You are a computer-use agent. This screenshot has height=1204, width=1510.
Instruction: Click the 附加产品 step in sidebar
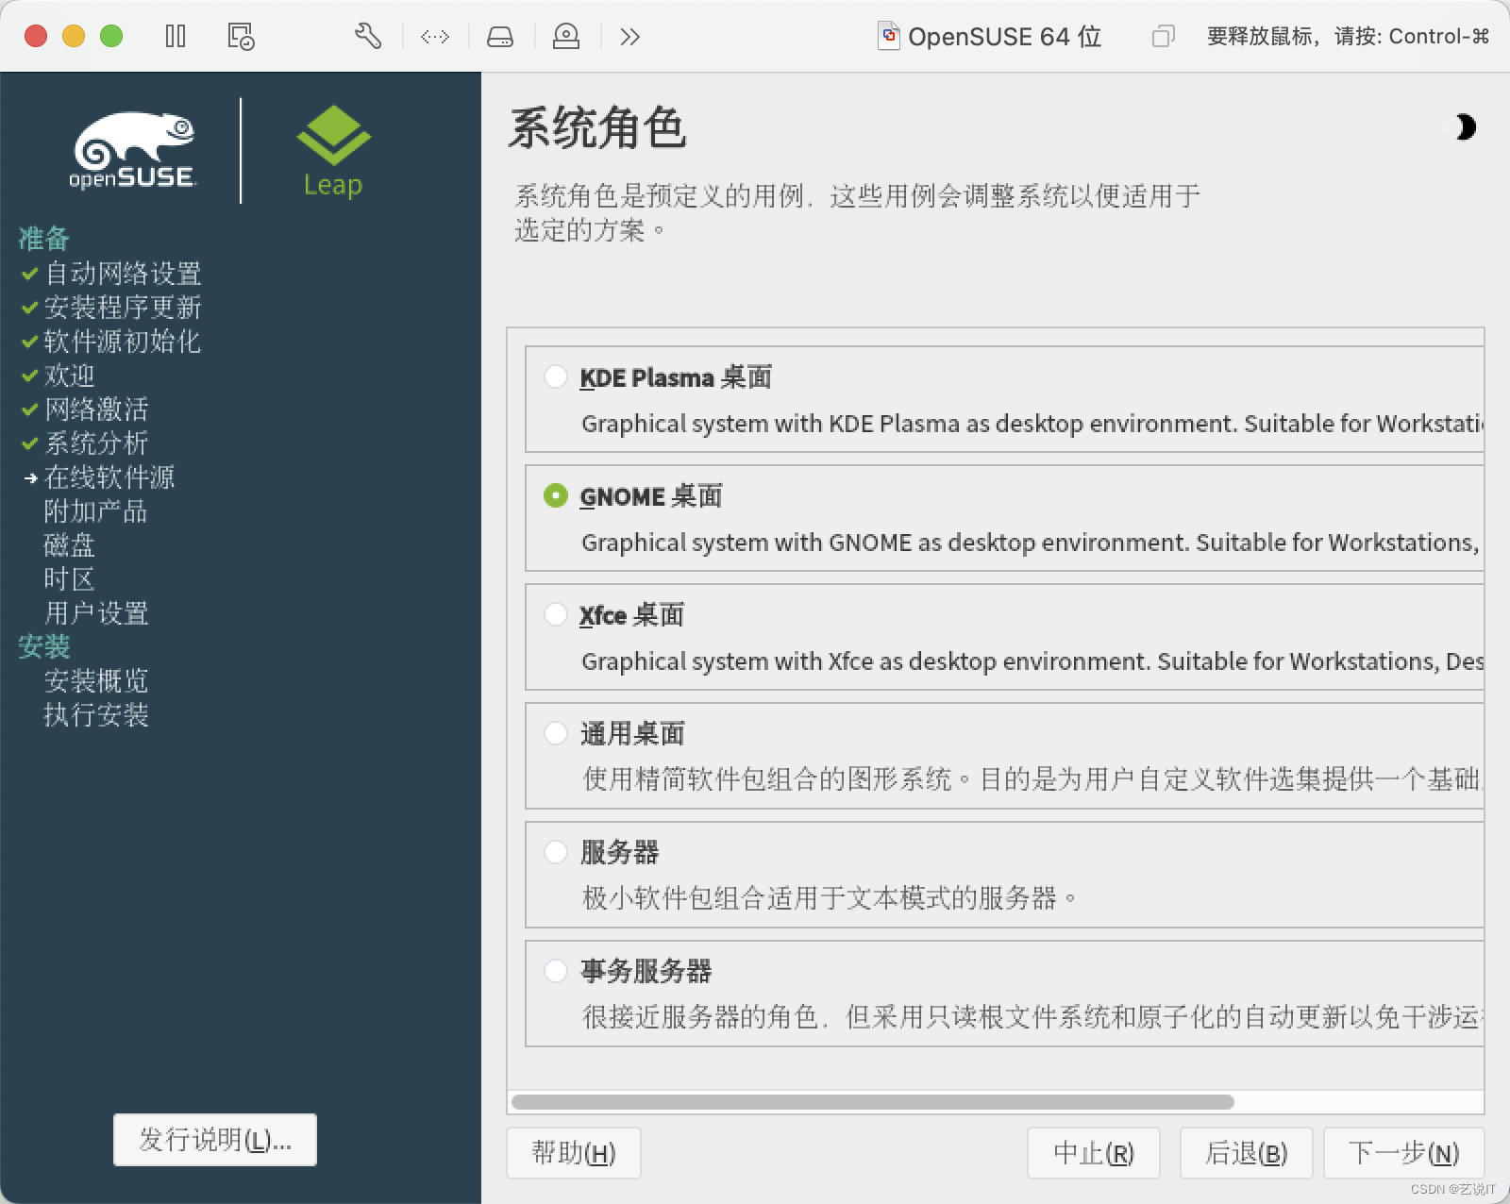tap(96, 511)
